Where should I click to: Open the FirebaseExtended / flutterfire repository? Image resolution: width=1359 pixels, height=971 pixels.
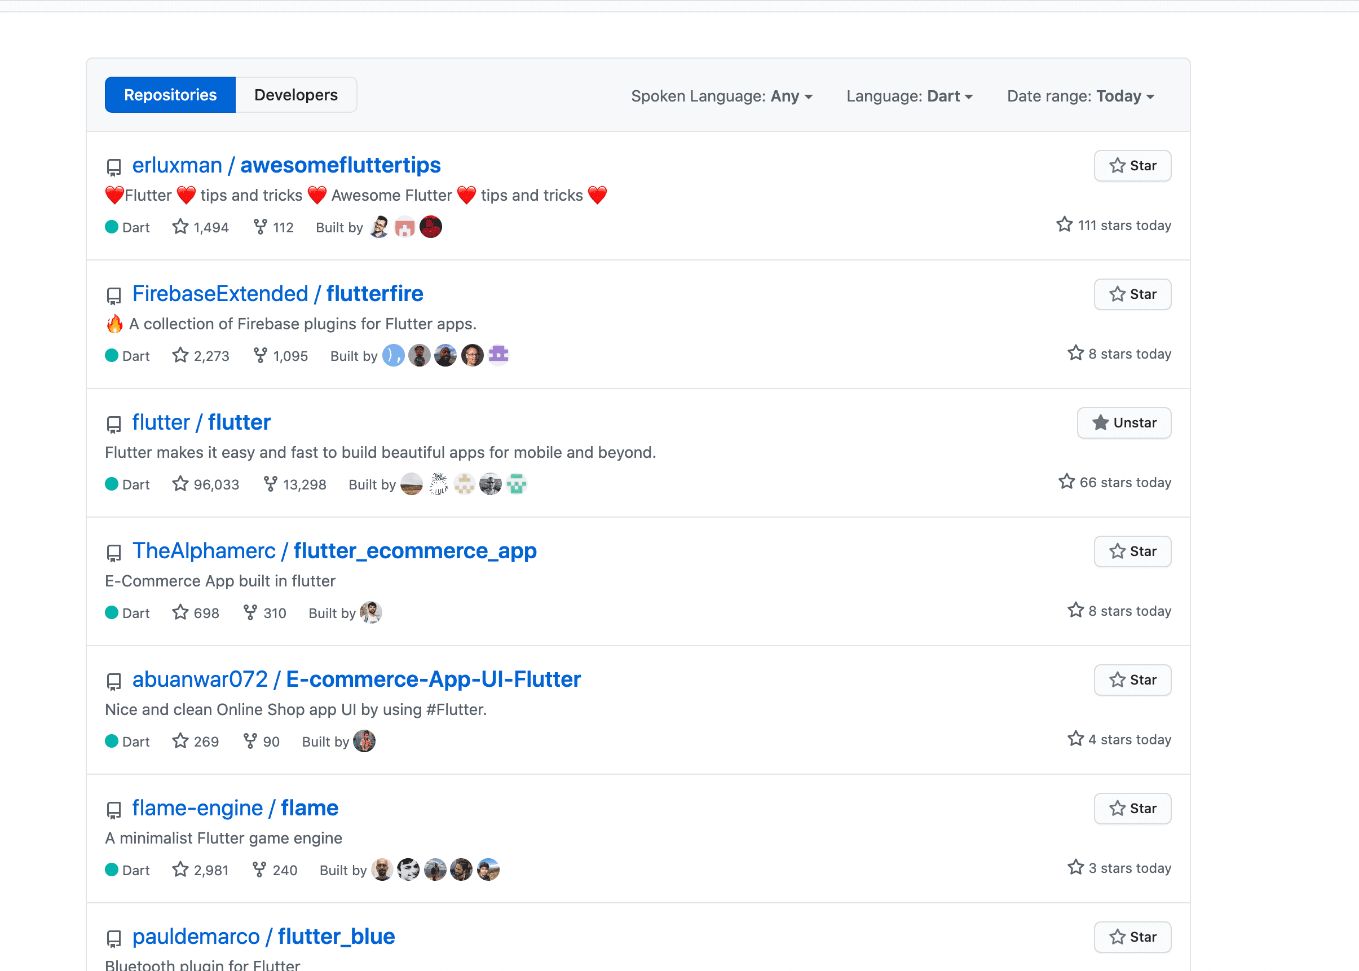(277, 294)
